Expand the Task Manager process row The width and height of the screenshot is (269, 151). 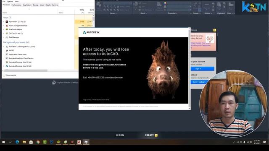[3, 37]
